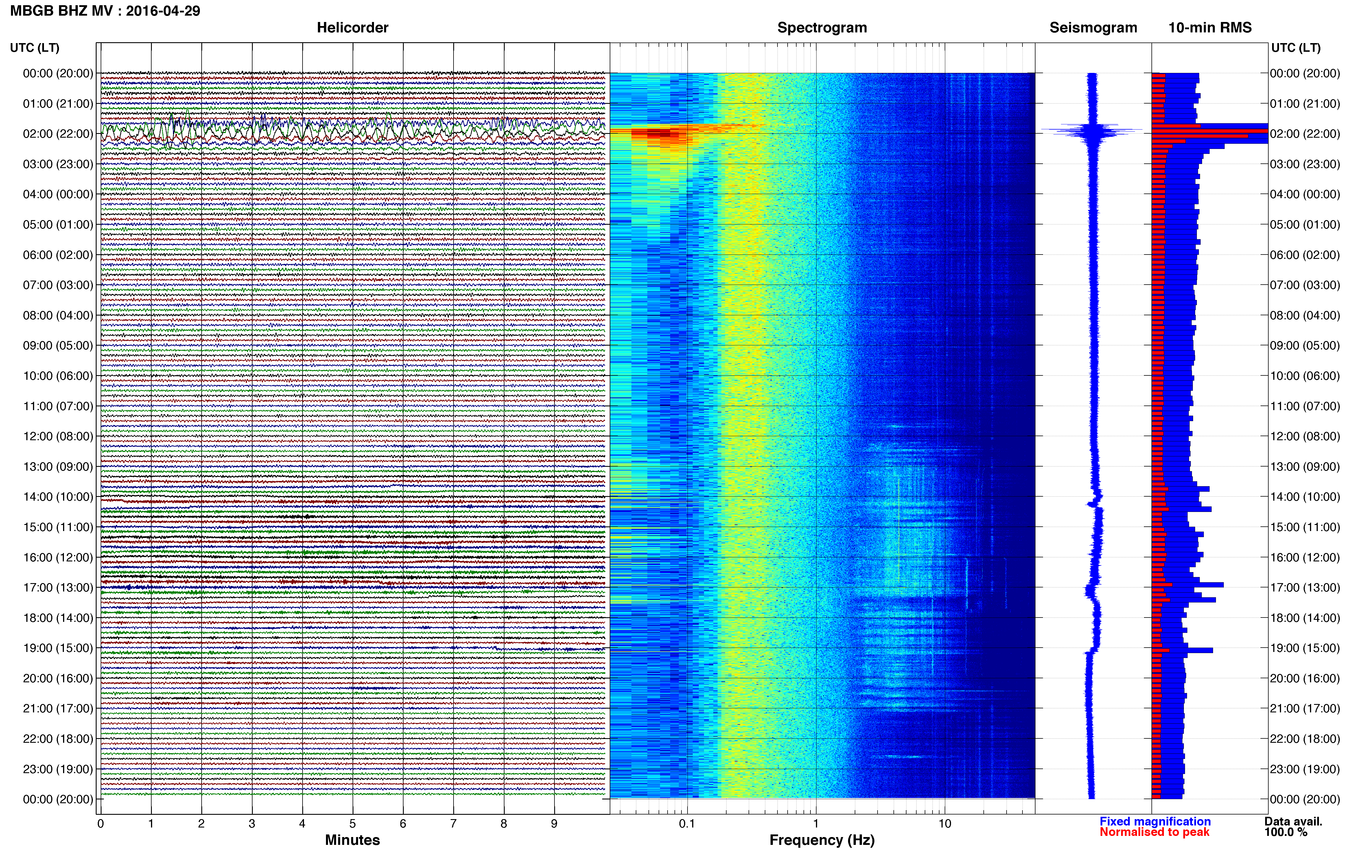Click the Fixed magnification legend text
Viewport: 1371px width, 857px height.
pyautogui.click(x=1155, y=821)
